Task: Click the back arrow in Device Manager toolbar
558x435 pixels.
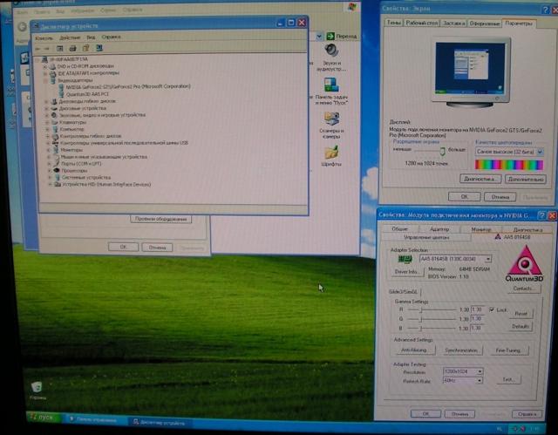Action: coord(37,48)
